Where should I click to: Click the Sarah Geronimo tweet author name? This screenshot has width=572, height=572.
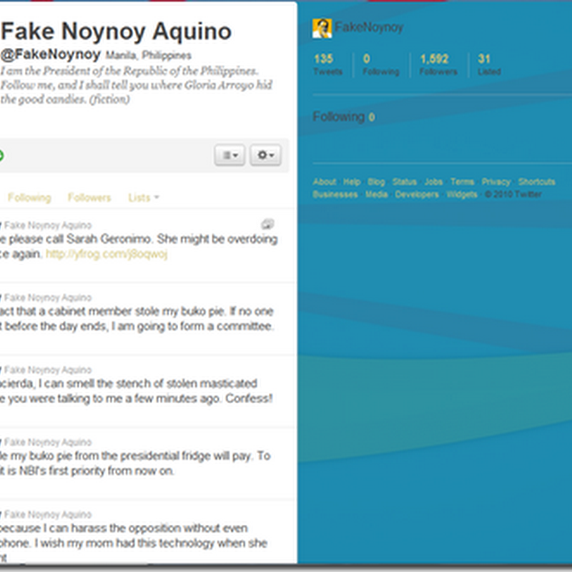coord(47,225)
